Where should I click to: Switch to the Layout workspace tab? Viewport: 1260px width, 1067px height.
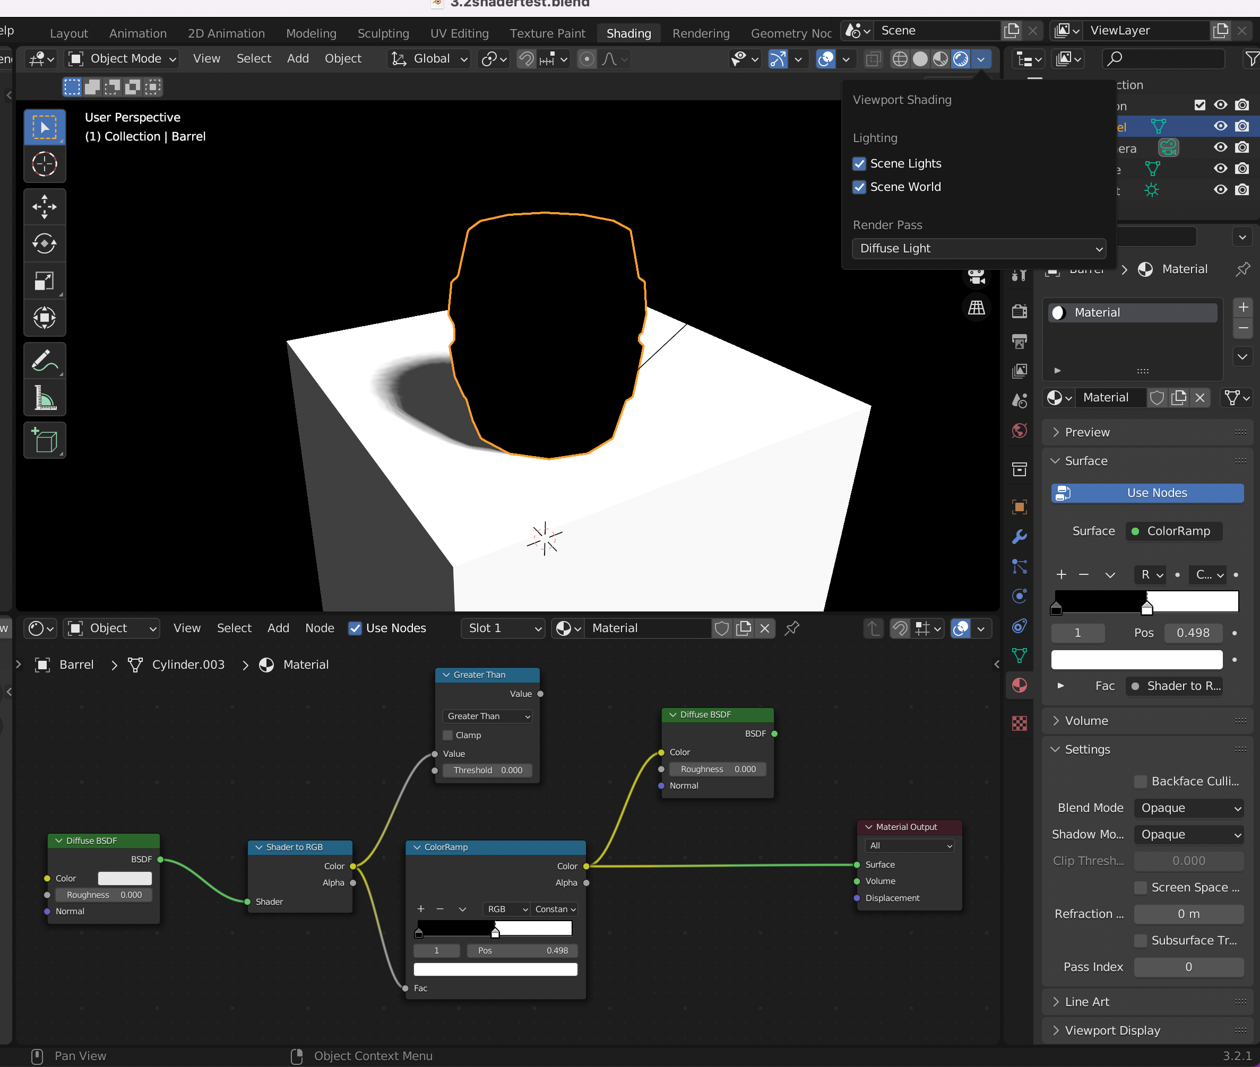coord(69,33)
